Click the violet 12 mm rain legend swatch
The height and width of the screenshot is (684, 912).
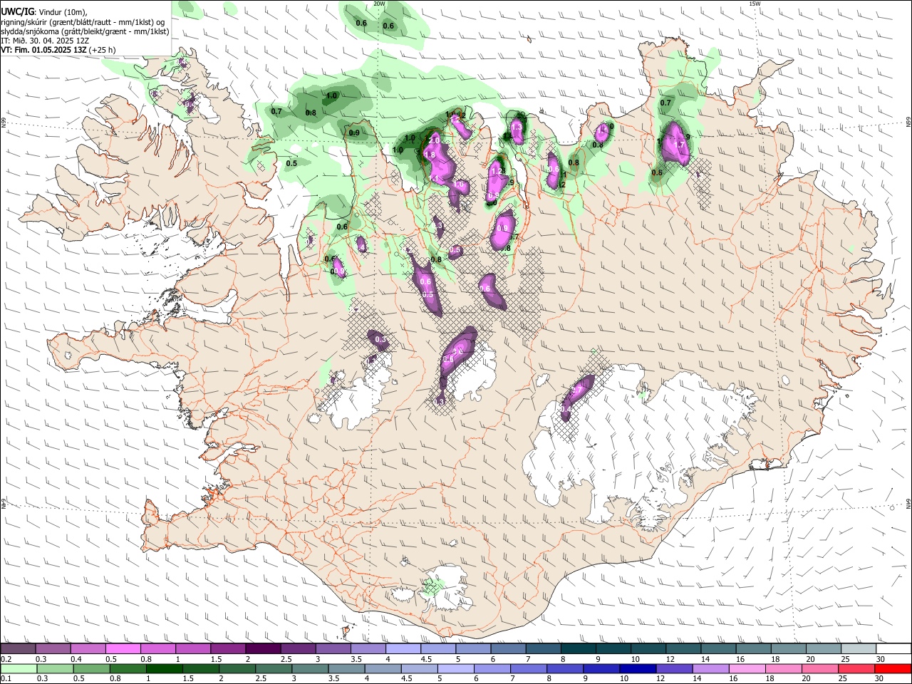675,668
